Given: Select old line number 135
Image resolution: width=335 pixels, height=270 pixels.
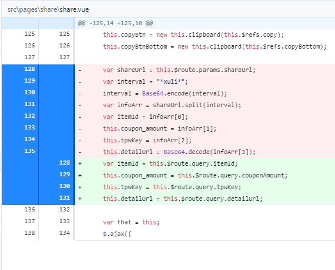Looking at the screenshot, I should coord(29,151).
